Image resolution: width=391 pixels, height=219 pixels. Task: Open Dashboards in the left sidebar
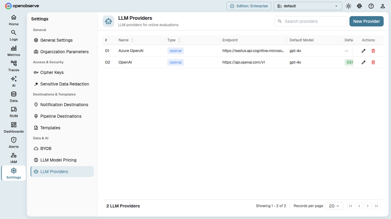click(x=13, y=127)
